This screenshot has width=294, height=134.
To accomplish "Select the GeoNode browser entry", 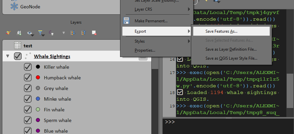I will click(x=30, y=7).
